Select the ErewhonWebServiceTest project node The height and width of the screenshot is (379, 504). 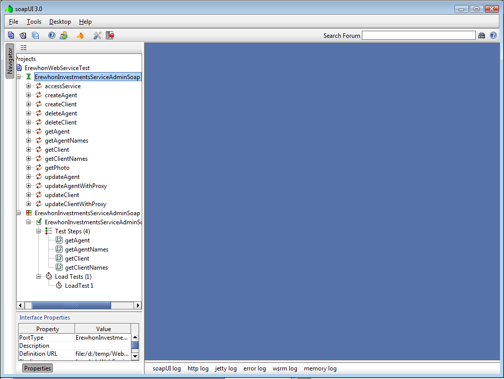[x=57, y=68]
